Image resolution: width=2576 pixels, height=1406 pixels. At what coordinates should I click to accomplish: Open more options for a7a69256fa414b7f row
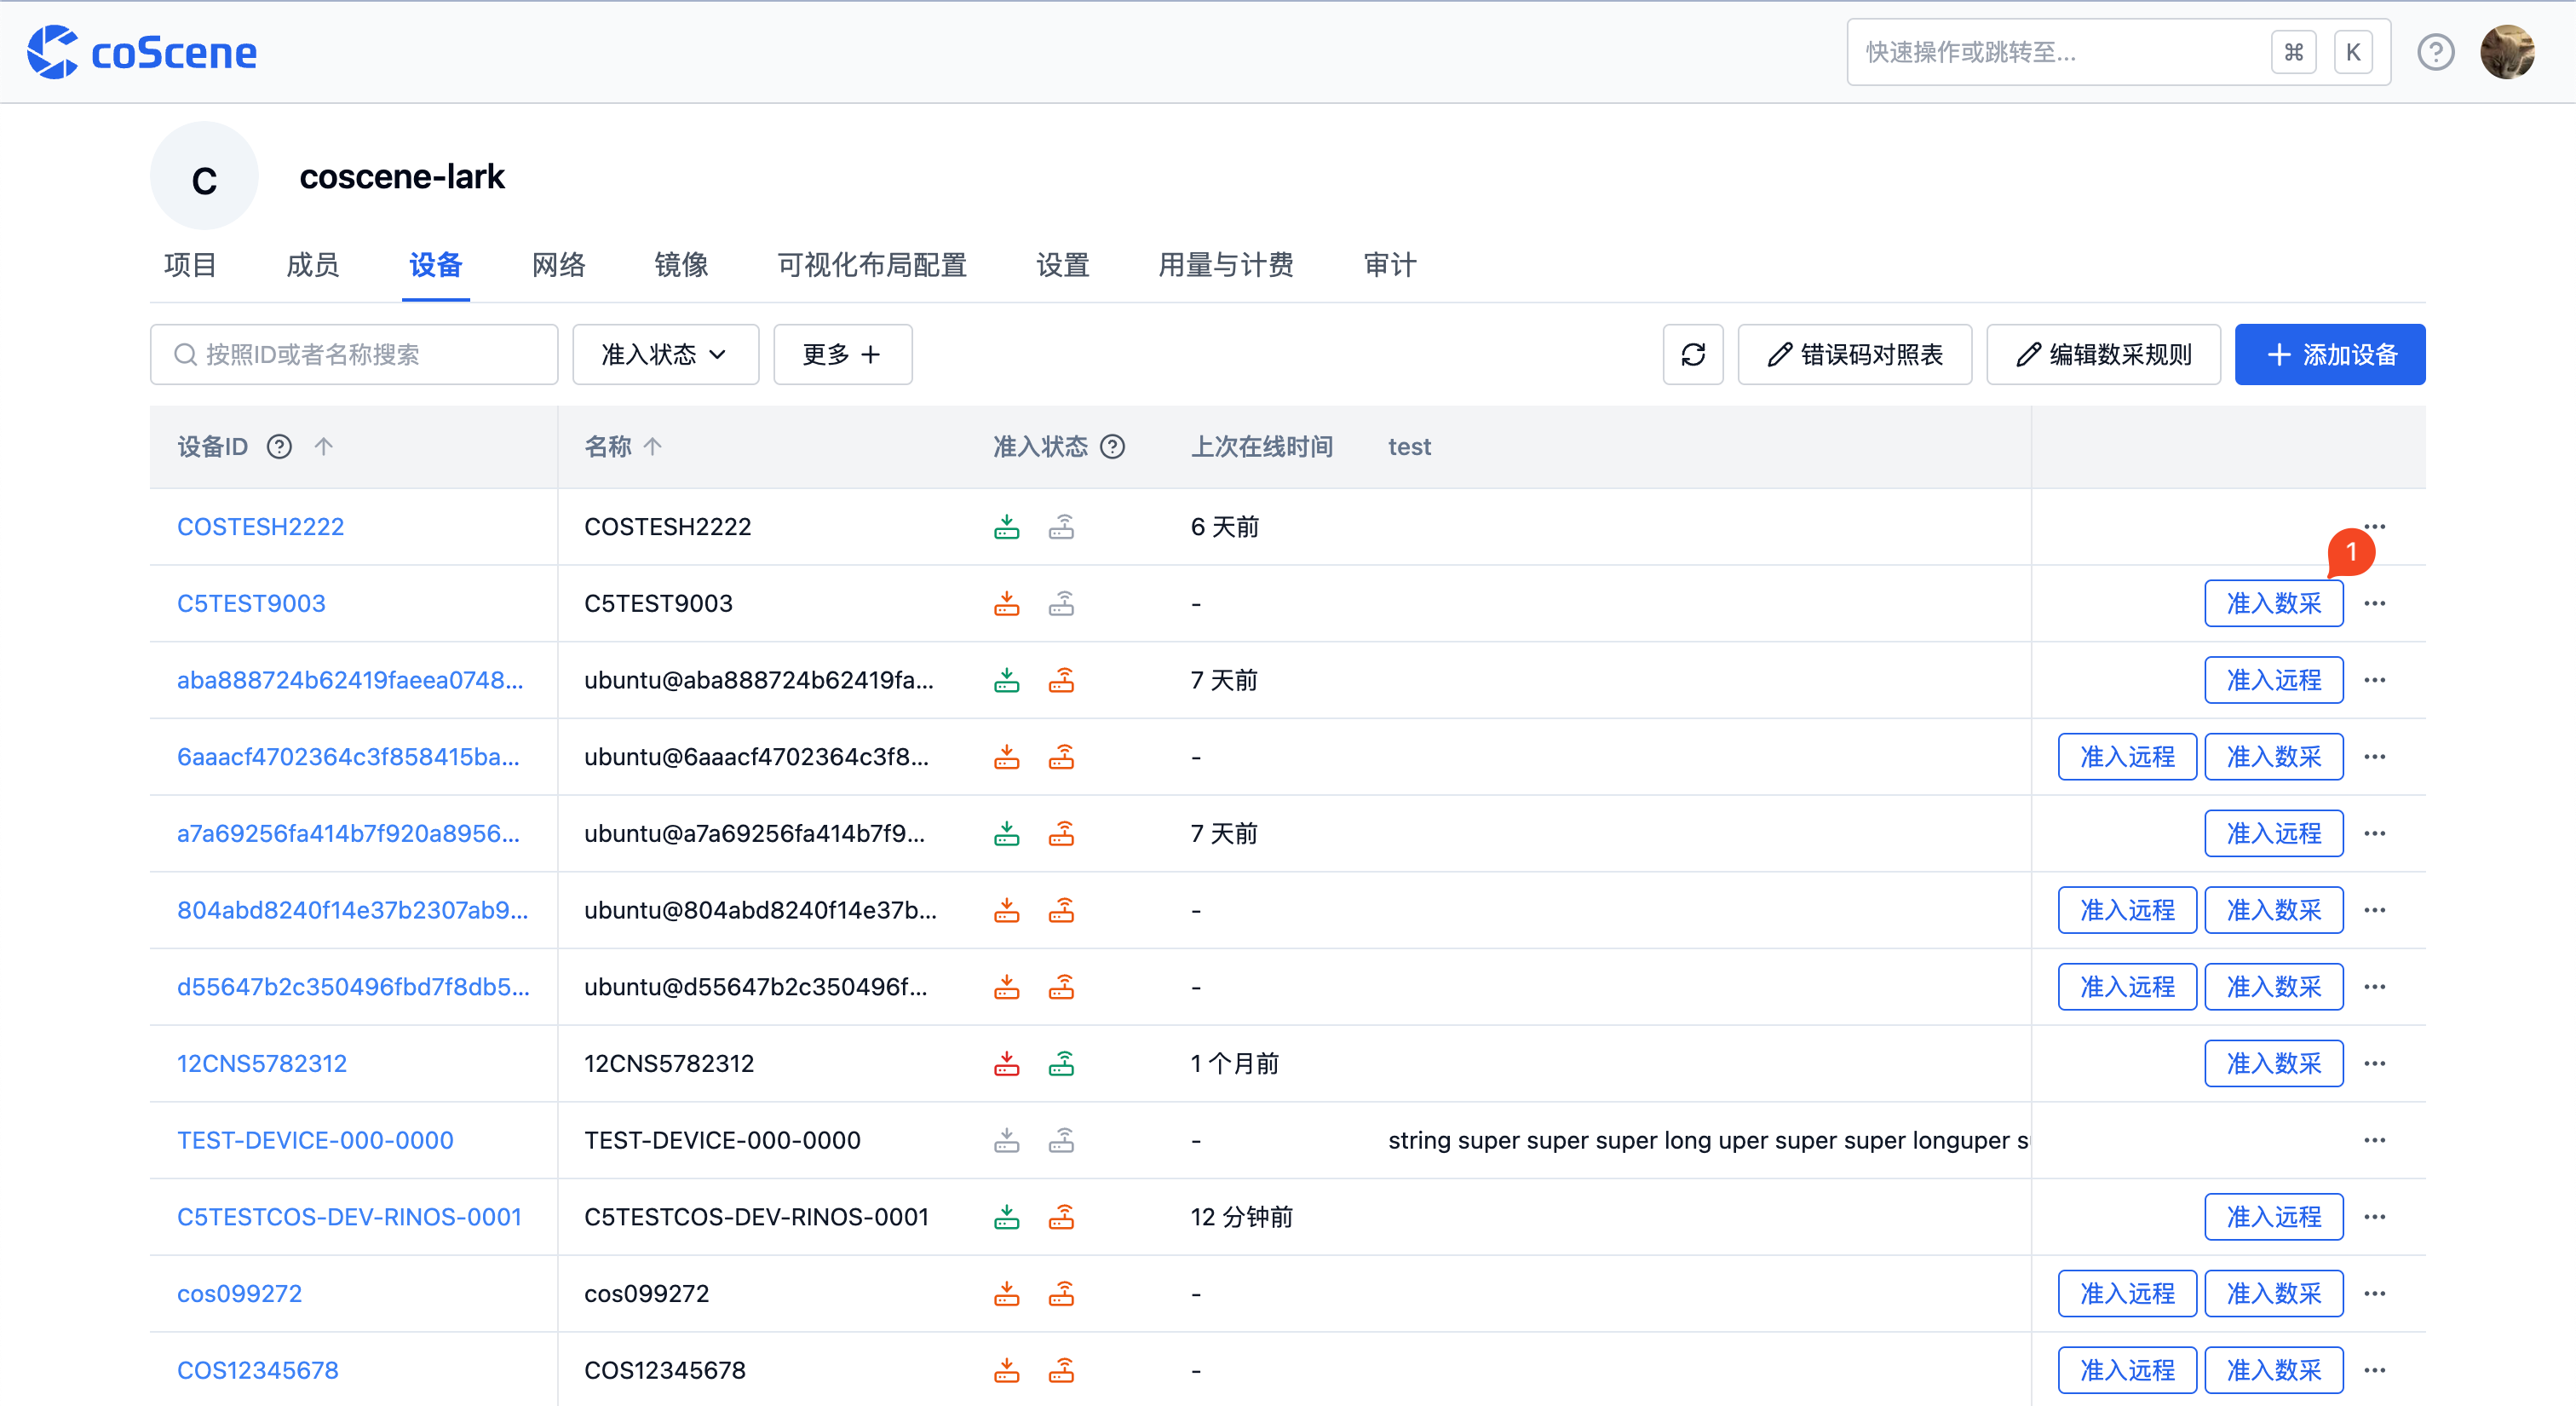(2374, 833)
